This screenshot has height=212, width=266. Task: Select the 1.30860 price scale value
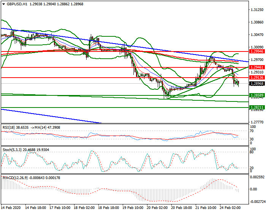coord(257,22)
